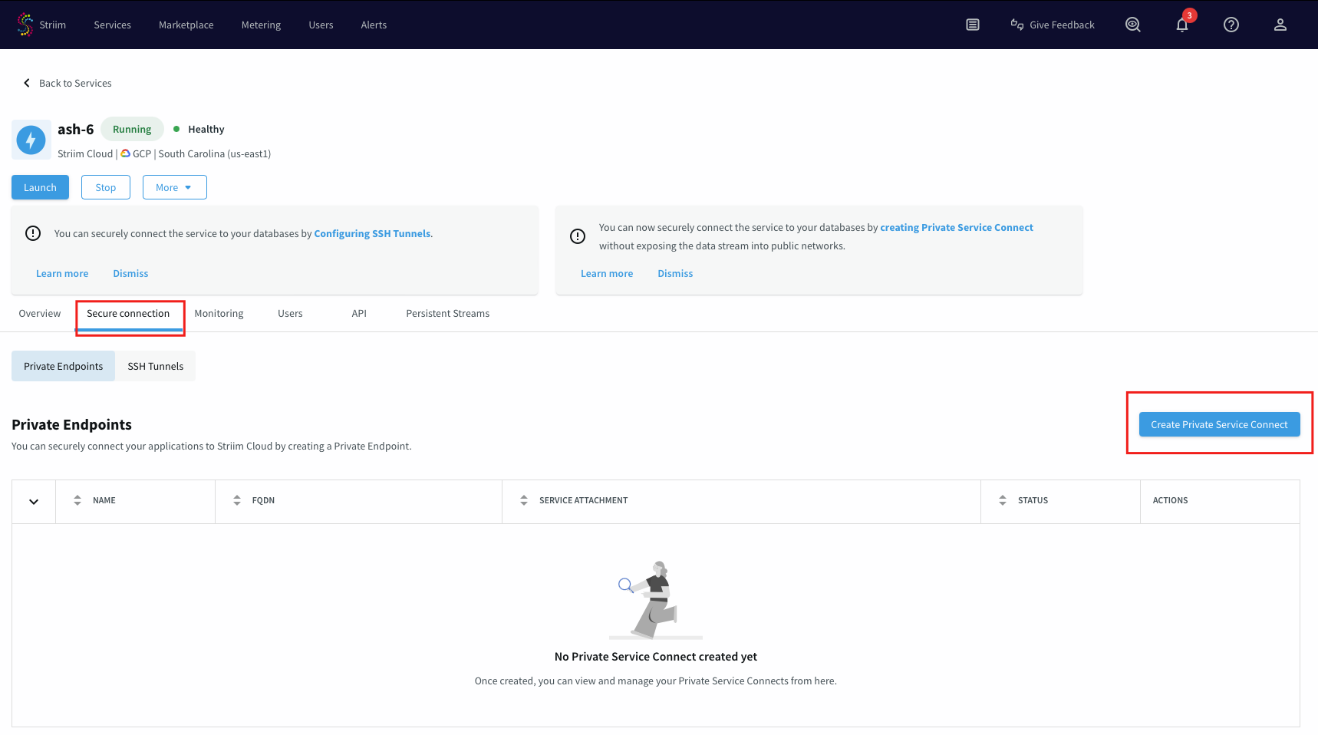Toggle sorting on the NAME column
This screenshot has height=735, width=1318.
pos(77,500)
